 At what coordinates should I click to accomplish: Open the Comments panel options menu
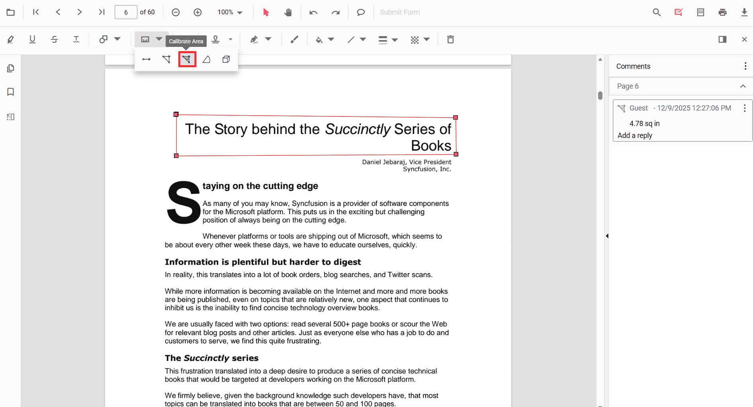(745, 66)
